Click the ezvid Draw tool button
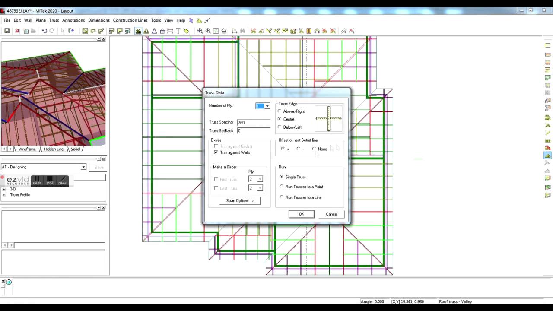The height and width of the screenshot is (311, 553). tap(63, 181)
